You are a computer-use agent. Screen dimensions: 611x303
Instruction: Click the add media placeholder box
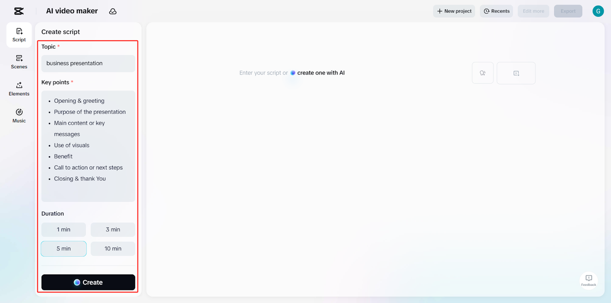tap(516, 73)
